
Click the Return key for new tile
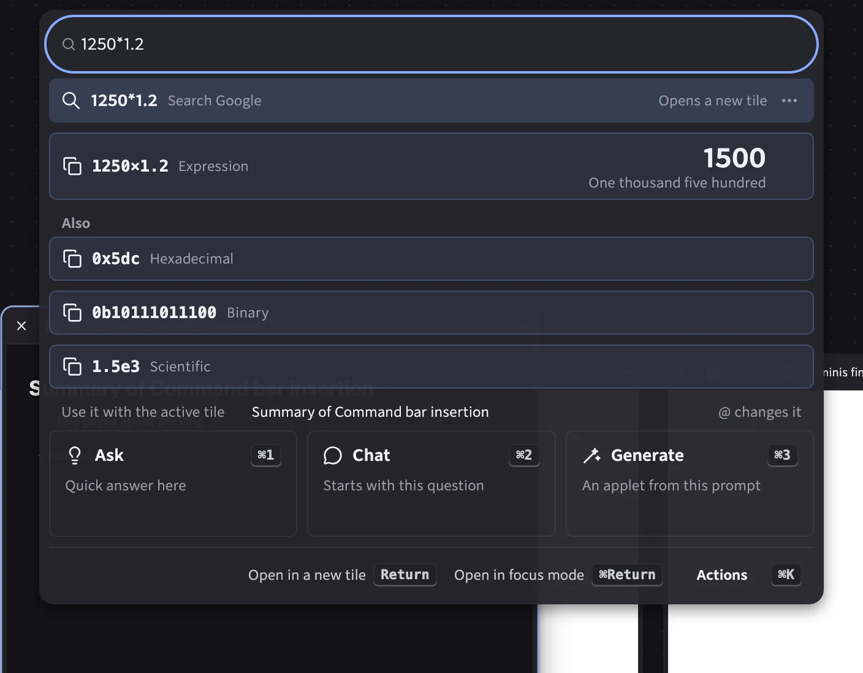point(405,575)
